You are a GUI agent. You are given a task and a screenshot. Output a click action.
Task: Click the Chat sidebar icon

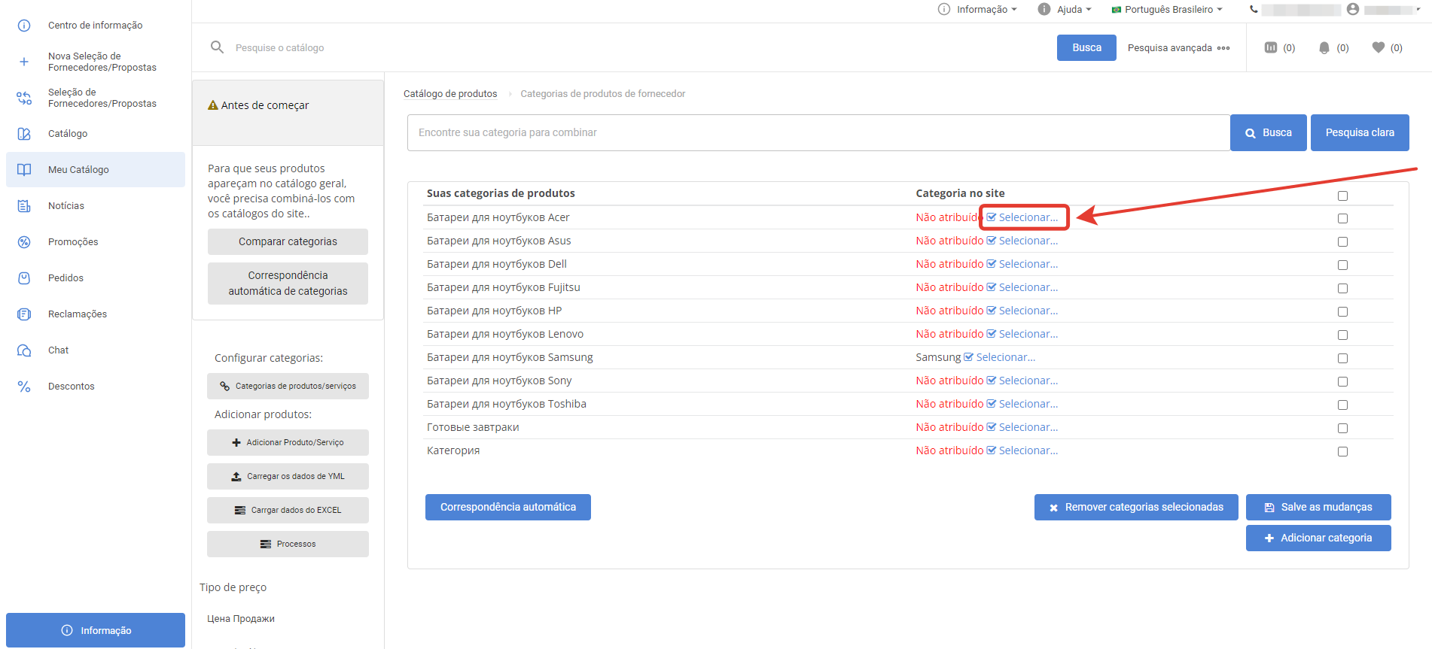click(24, 350)
